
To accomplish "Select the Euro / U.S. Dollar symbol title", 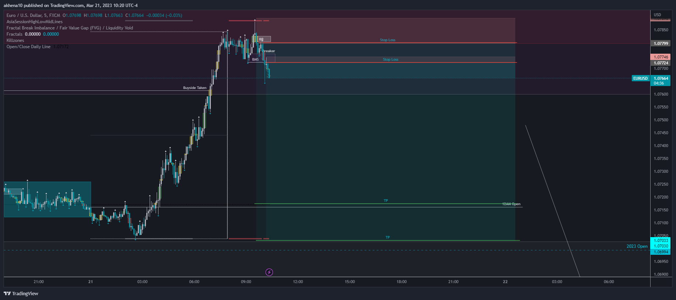I will [x=33, y=15].
